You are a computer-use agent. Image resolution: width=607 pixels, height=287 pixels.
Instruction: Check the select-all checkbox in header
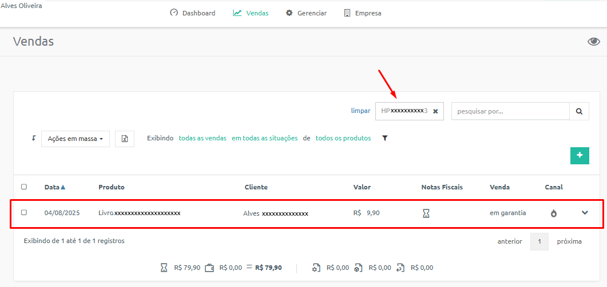point(24,187)
